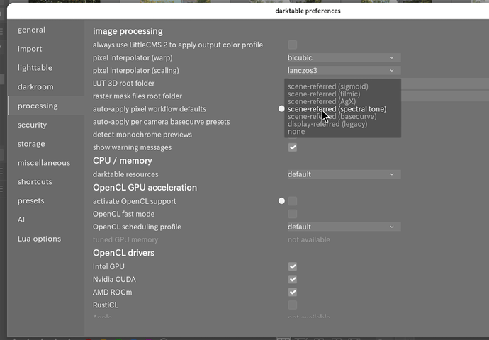Open the import preferences tab
The width and height of the screenshot is (489, 340).
(46, 49)
